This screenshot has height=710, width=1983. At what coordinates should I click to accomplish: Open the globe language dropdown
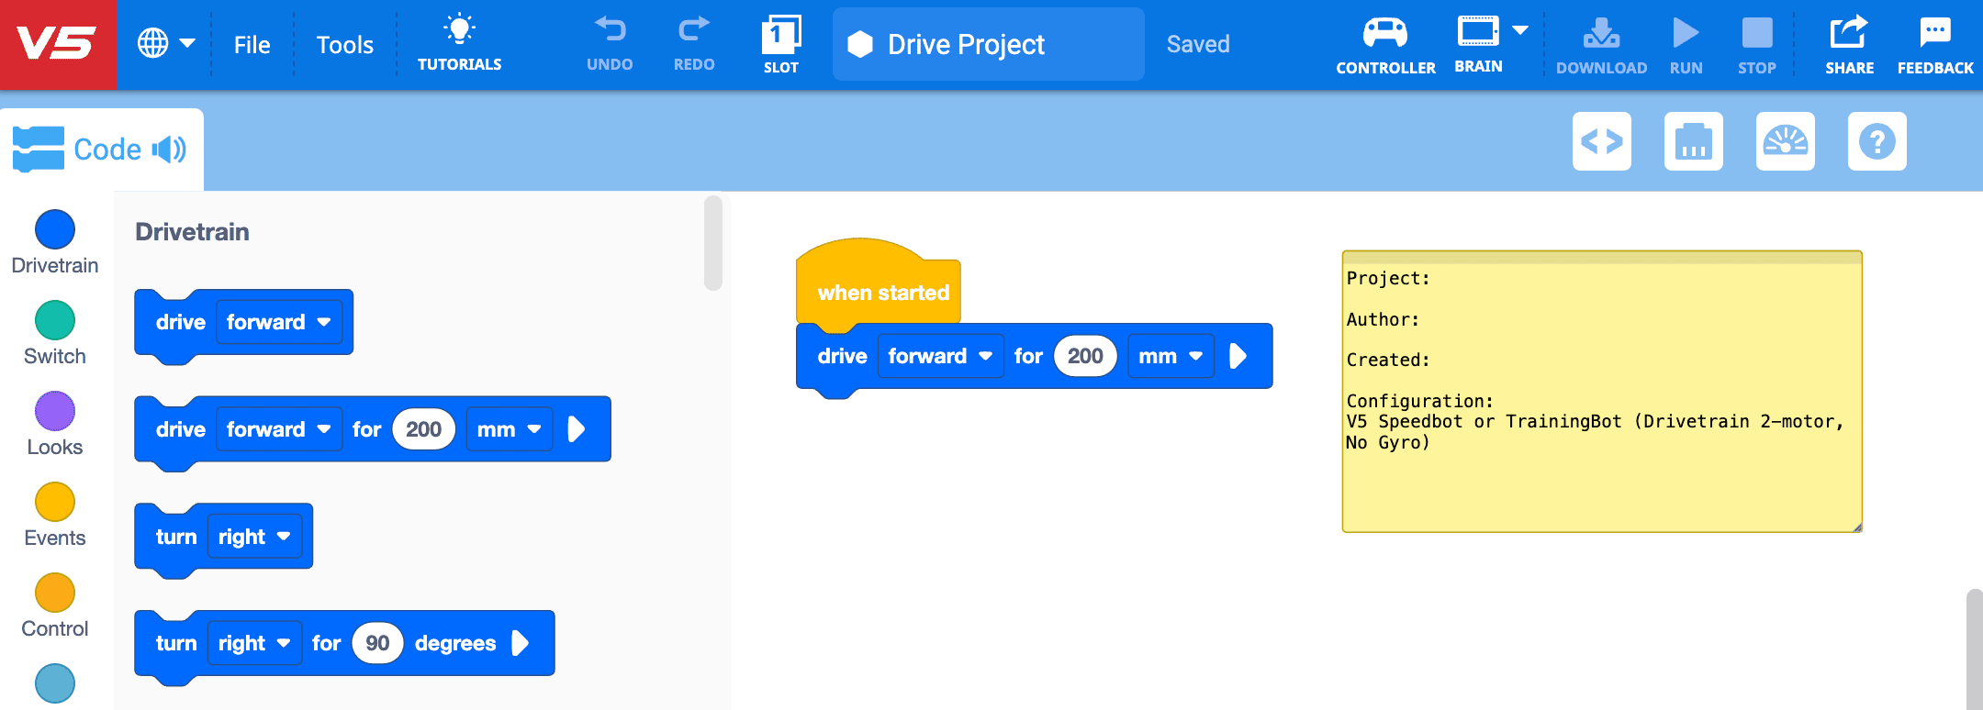165,43
